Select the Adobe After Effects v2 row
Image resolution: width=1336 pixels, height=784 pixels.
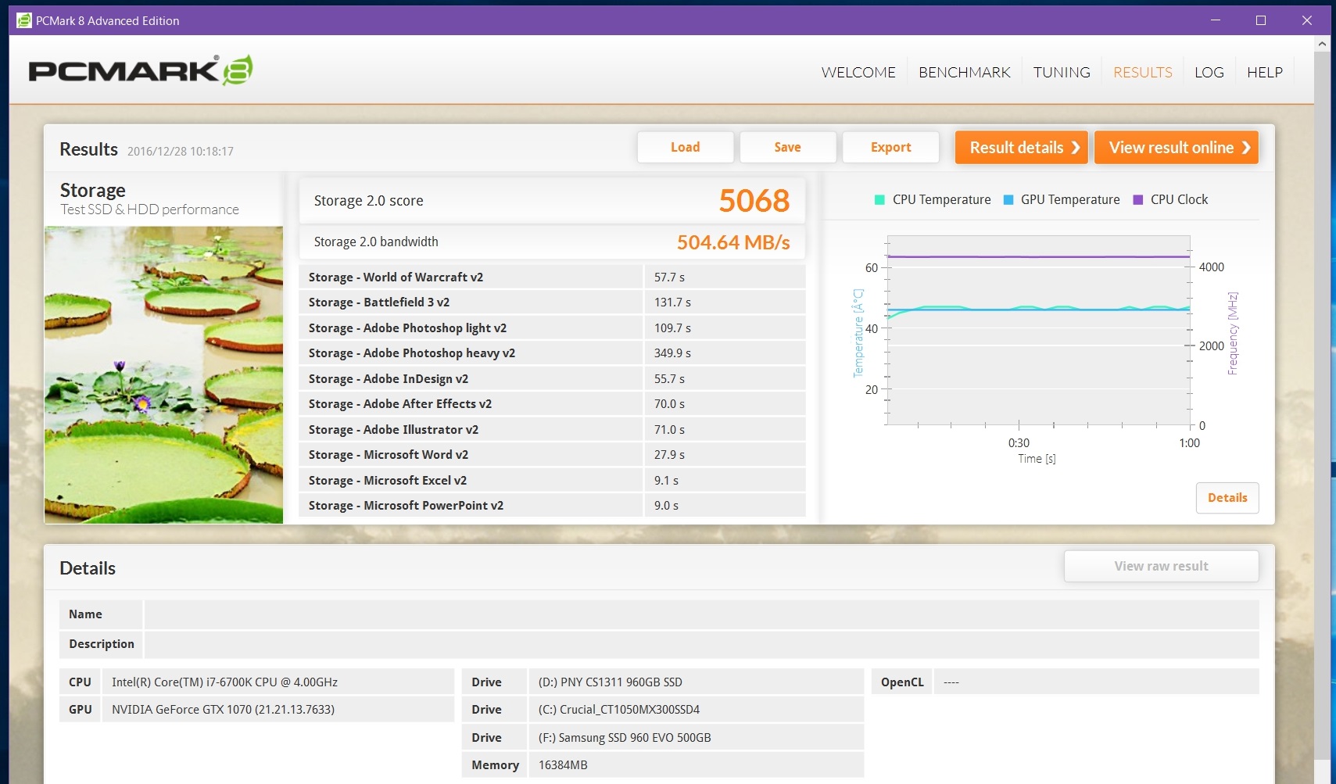(552, 404)
